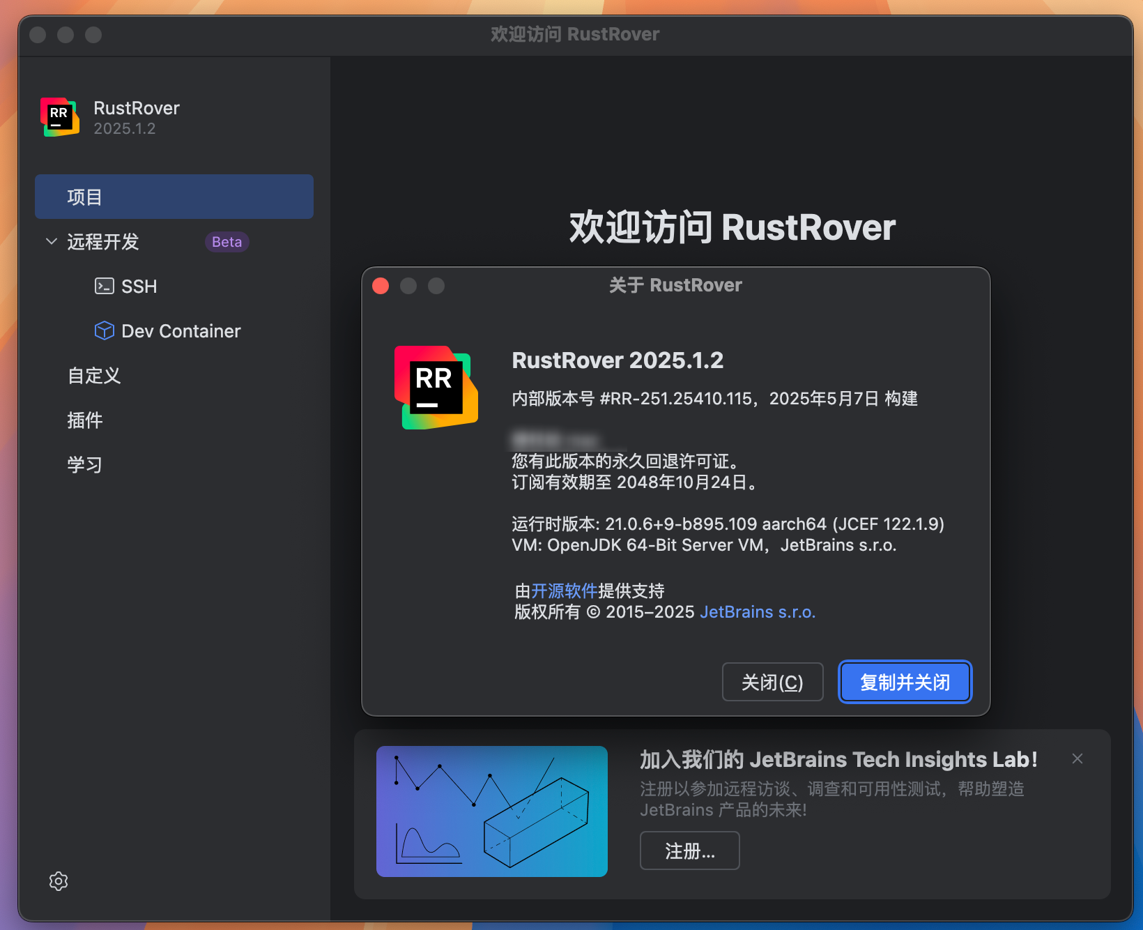Collapse the 远程开发 section
The height and width of the screenshot is (930, 1143).
point(51,241)
